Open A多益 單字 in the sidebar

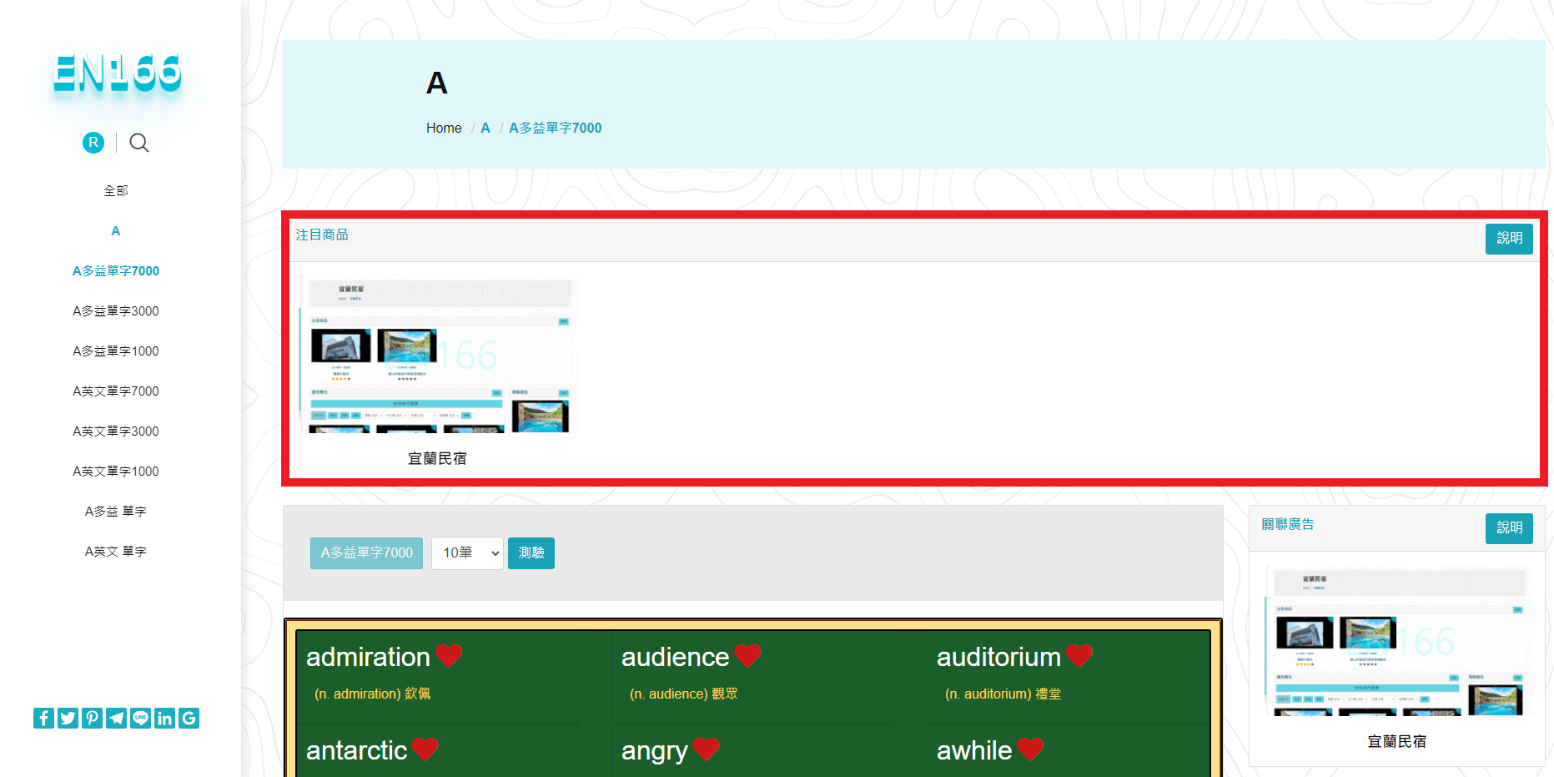tap(116, 512)
